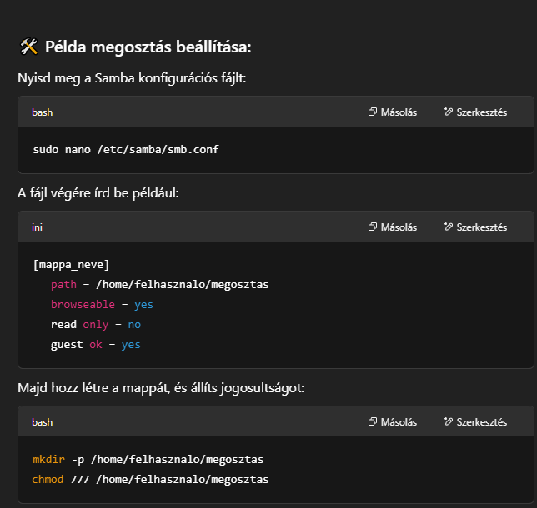Click the copy icon in the mkdir block
Image resolution: width=537 pixels, height=508 pixels.
click(373, 422)
